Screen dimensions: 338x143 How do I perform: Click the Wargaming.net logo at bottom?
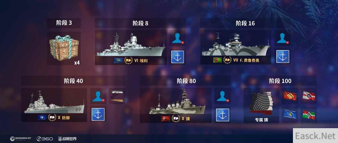coord(21,139)
